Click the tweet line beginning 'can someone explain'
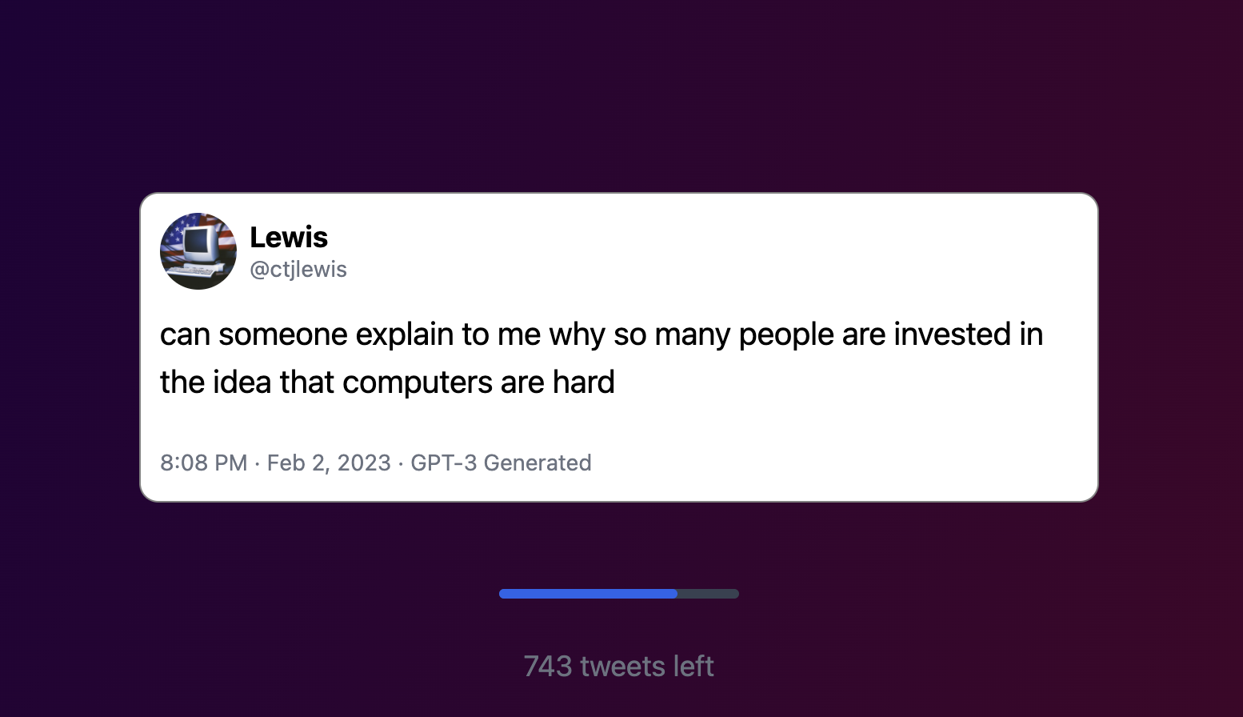Screen dimensions: 1243x717 click(602, 334)
